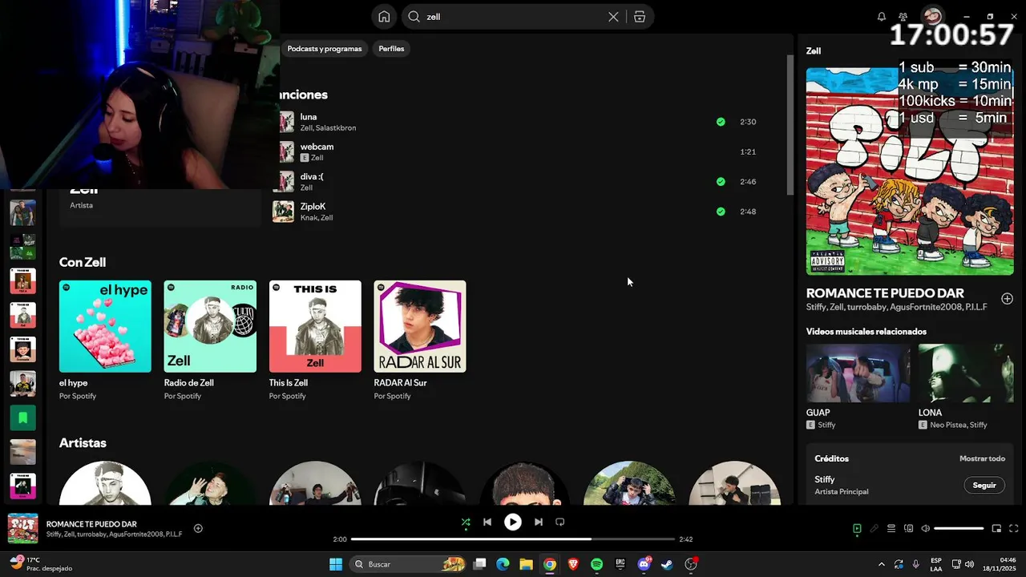Clear the 'zell' search text

613,17
